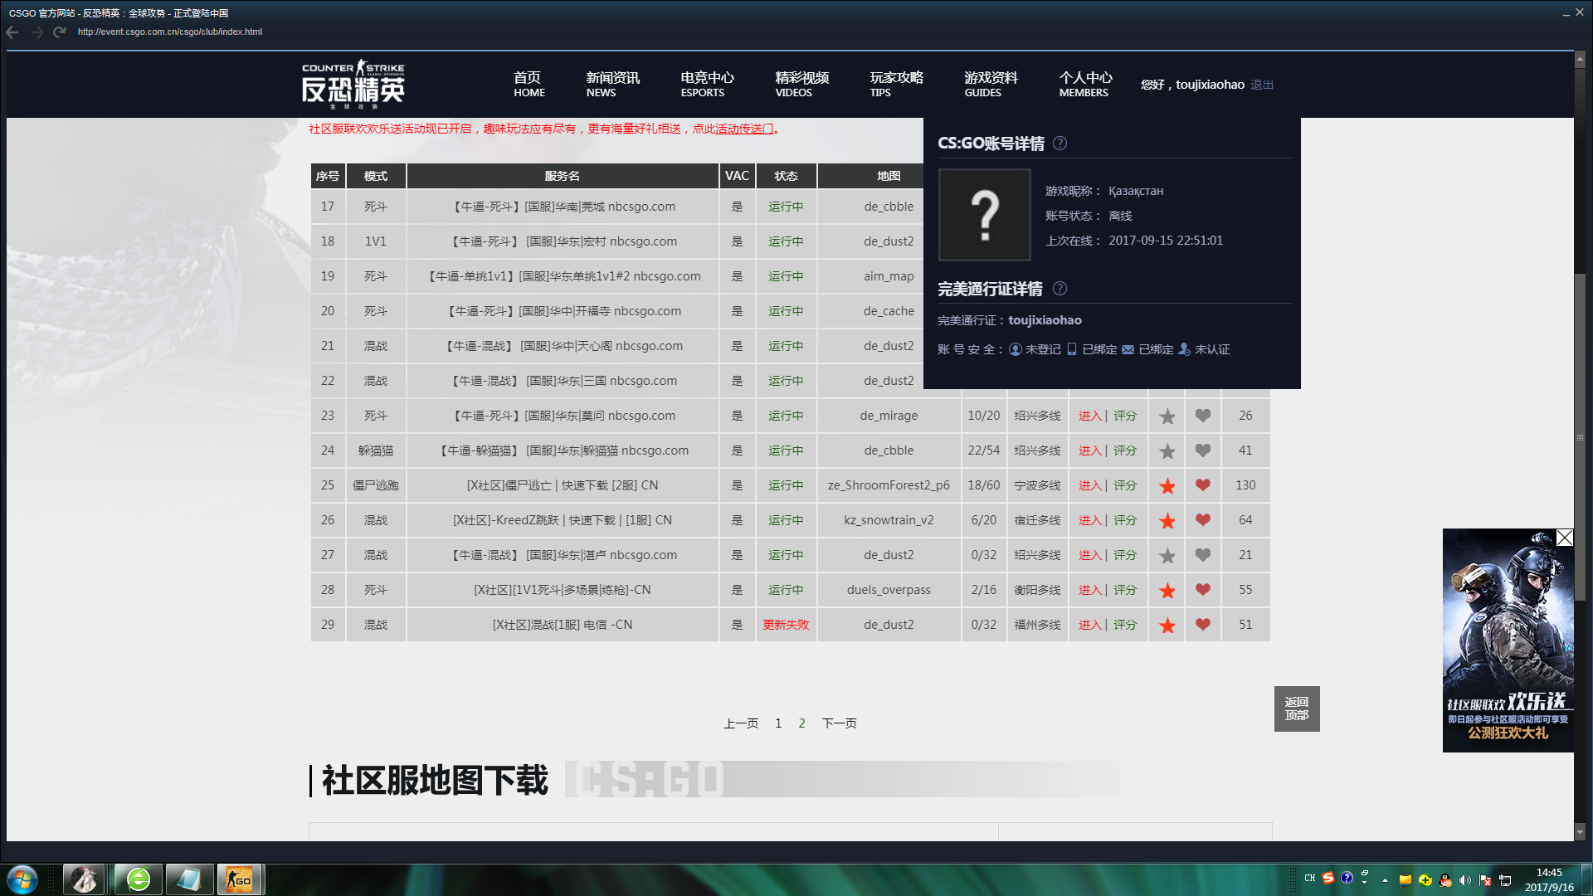Click 返回顶部 back to top button
1593x896 pixels.
pyautogui.click(x=1296, y=709)
